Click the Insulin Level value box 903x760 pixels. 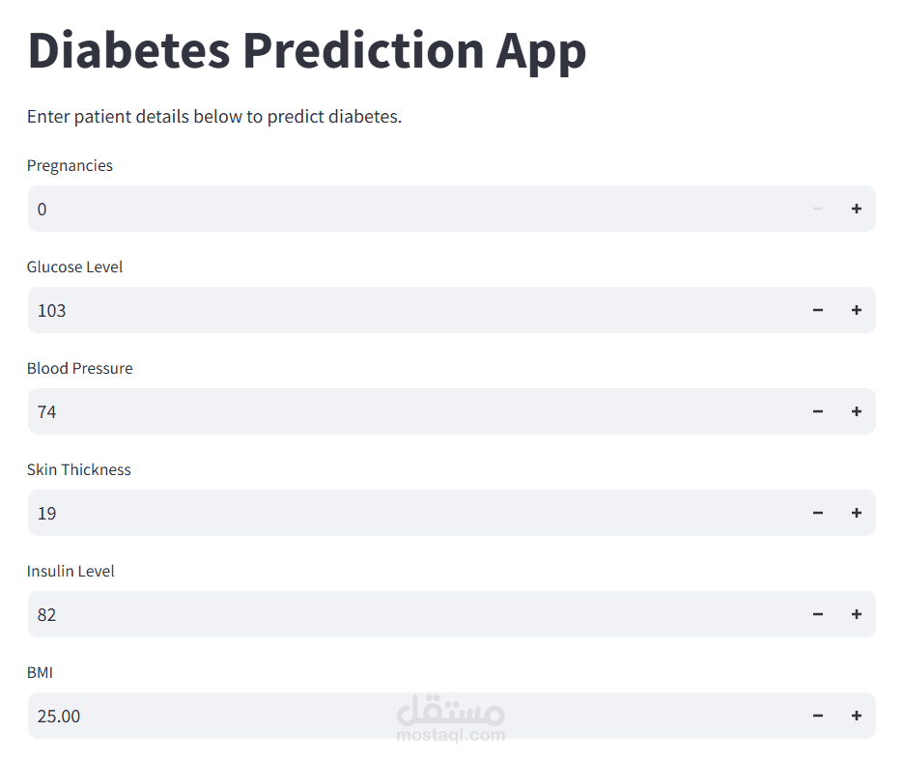coord(386,614)
